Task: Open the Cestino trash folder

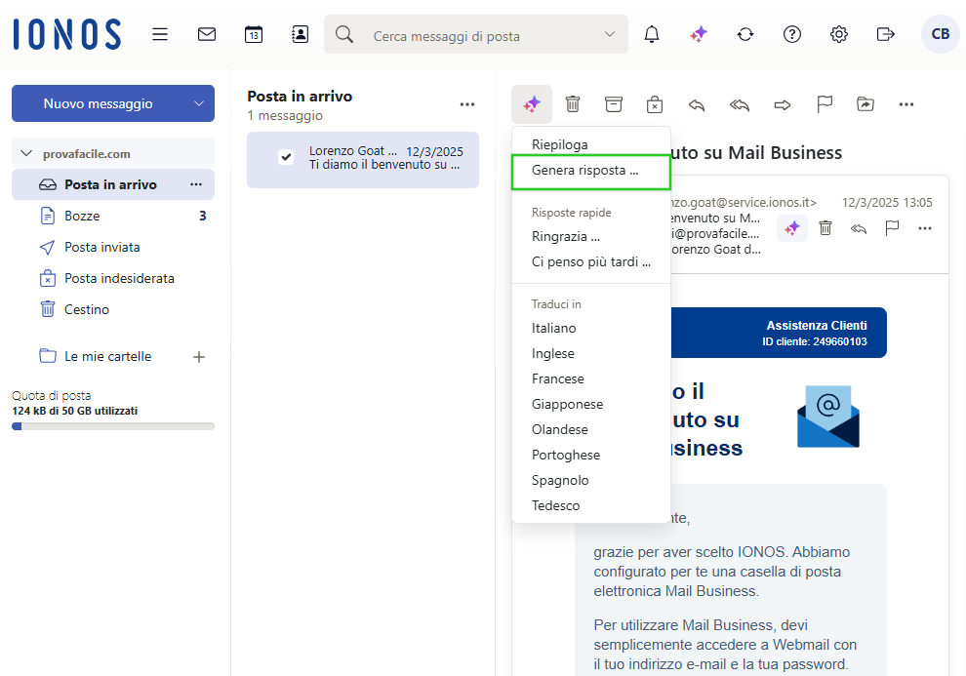Action: [x=113, y=309]
